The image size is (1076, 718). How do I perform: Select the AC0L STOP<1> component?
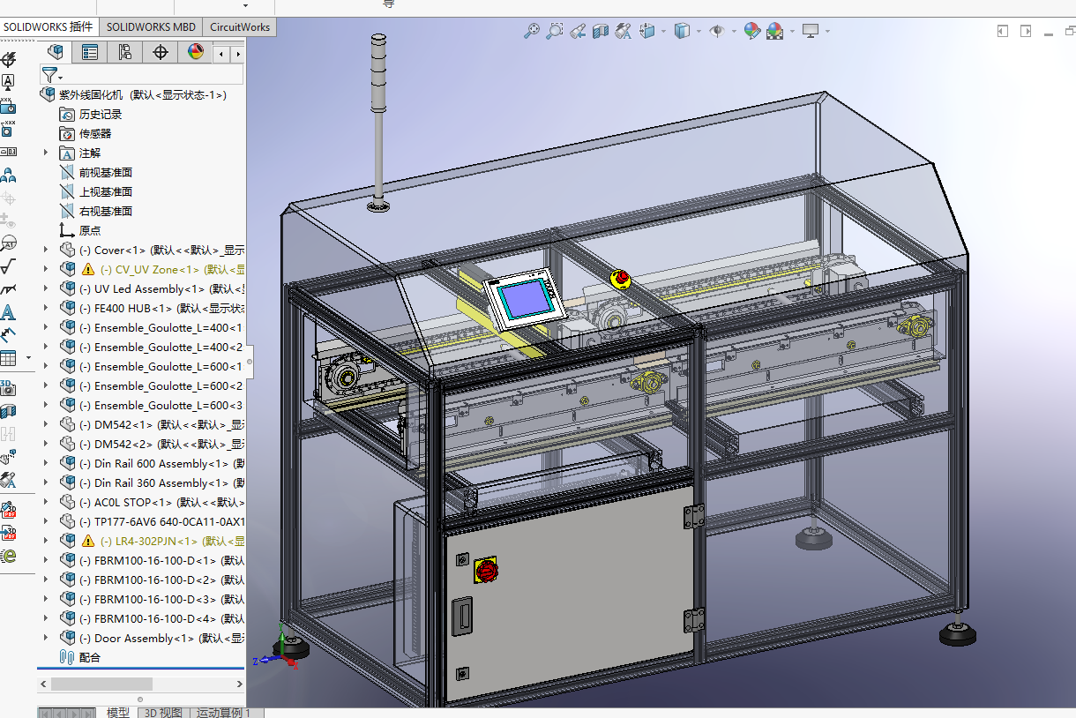click(151, 502)
